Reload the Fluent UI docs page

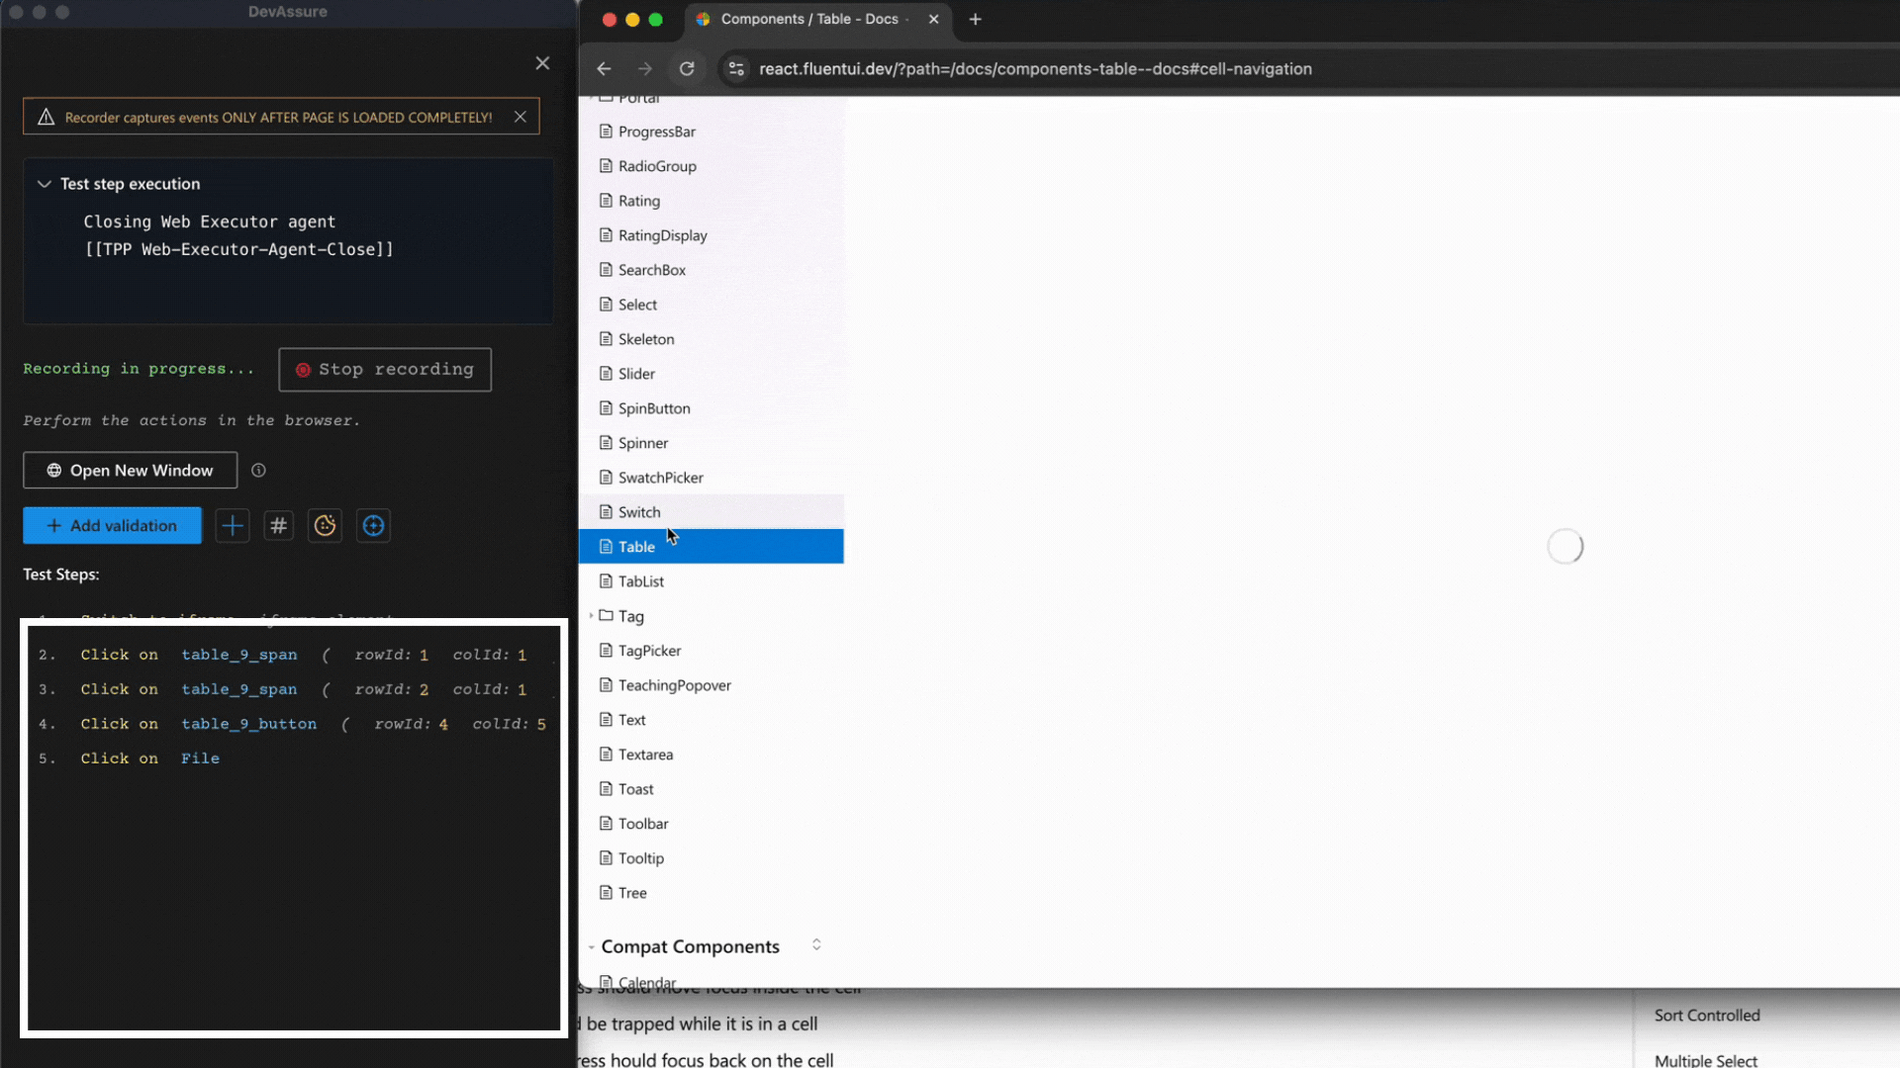[x=687, y=68]
